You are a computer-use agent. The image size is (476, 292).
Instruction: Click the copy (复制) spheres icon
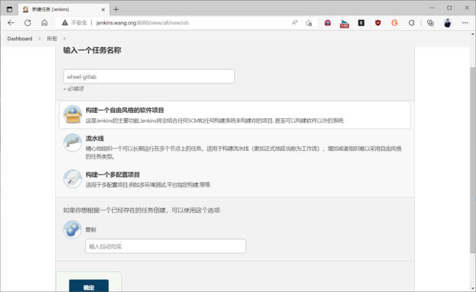(72, 229)
